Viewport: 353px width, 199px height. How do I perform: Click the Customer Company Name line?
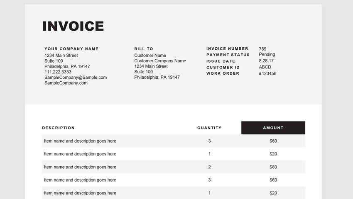coord(160,61)
